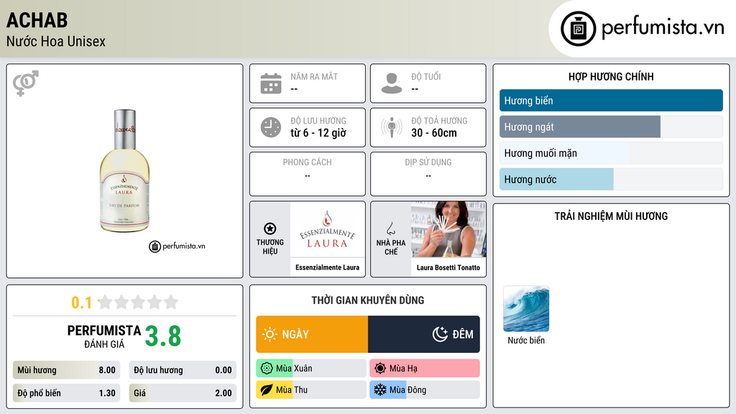This screenshot has height=414, width=736.
Task: Select the Ngày daytime bar
Action: point(312,334)
